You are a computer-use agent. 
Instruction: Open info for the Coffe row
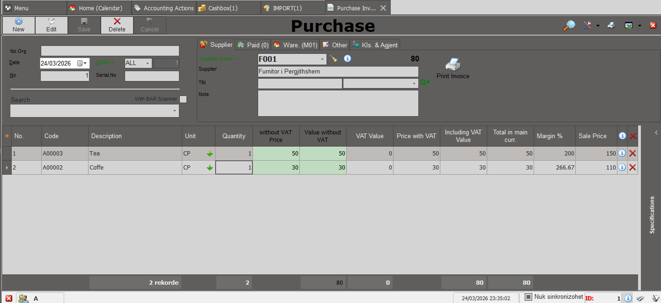point(622,168)
